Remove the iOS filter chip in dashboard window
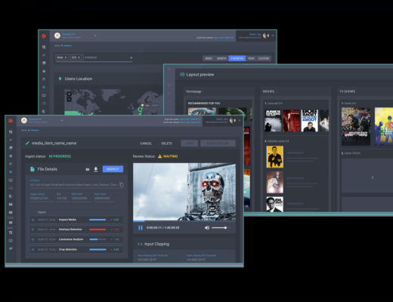 click(x=79, y=57)
